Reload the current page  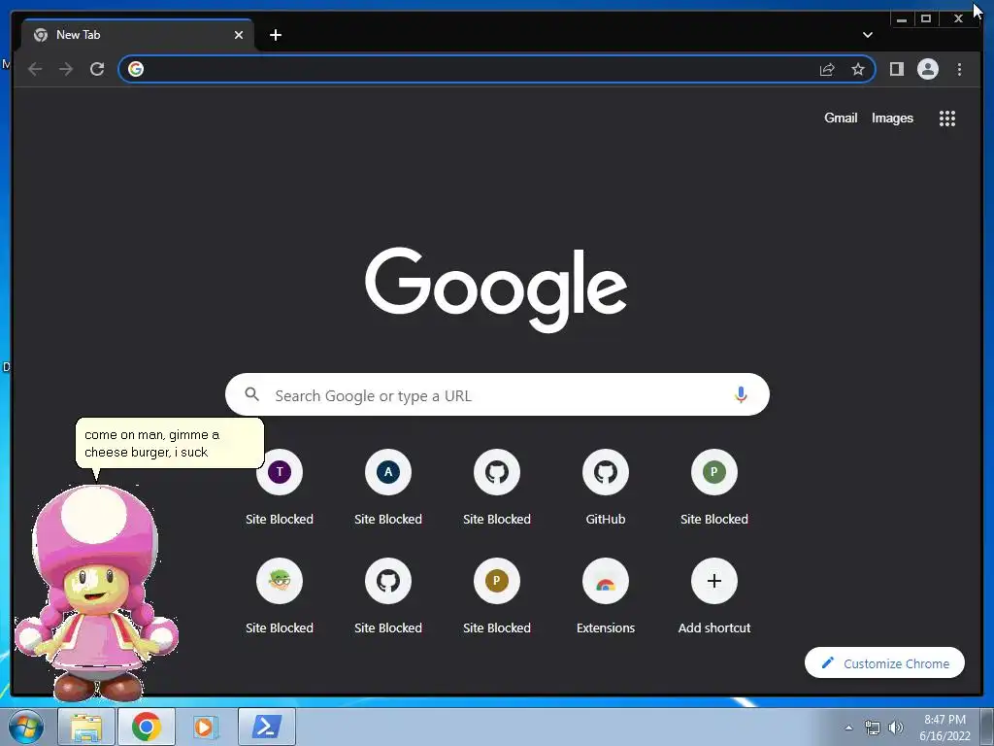pos(97,69)
